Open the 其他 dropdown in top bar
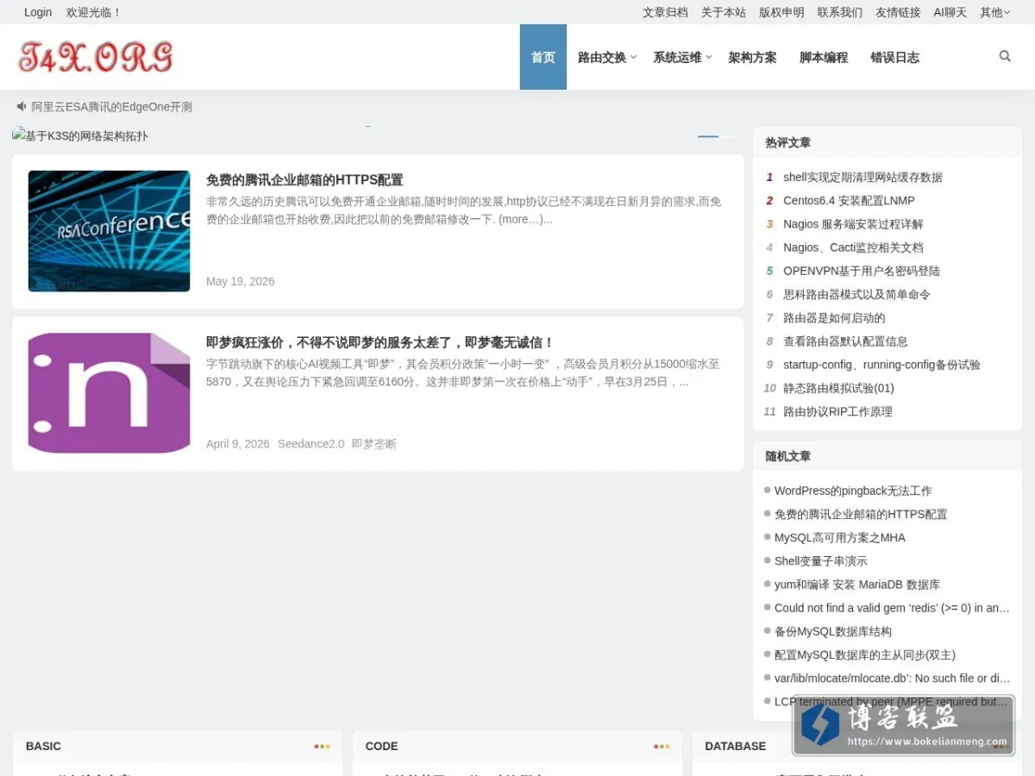Screen dimensions: 1035x776 pos(994,12)
